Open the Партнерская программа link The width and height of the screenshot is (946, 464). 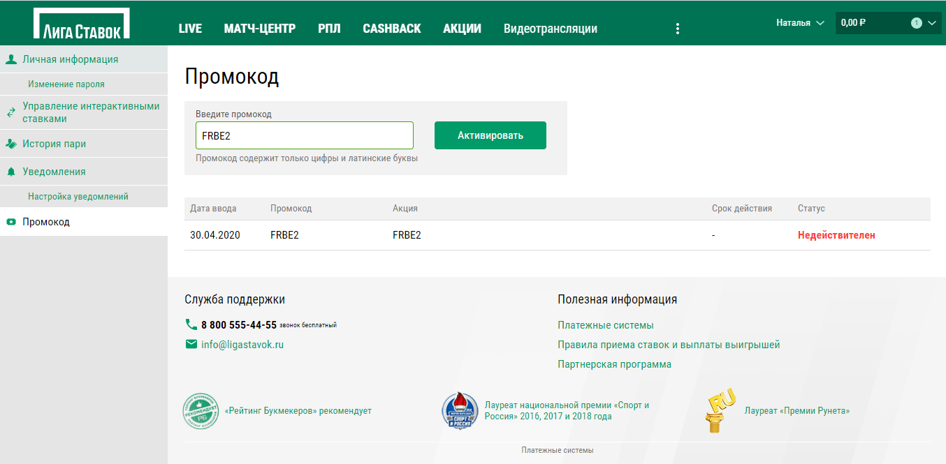[x=614, y=364]
